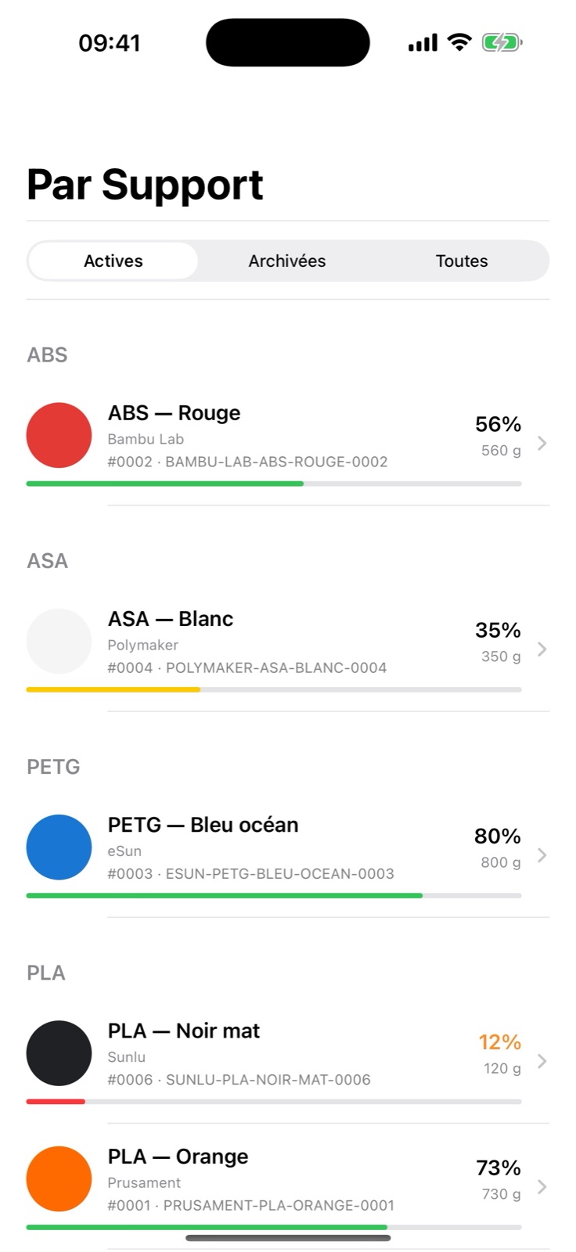Tap the black PLA Noir mat circle
This screenshot has height=1252, width=576.
(x=59, y=1052)
